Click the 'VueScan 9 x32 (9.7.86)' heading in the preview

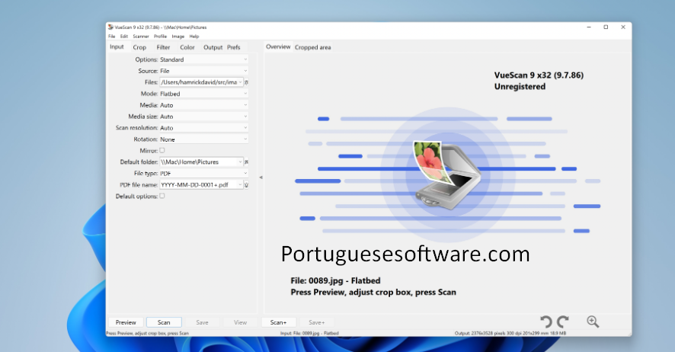(539, 75)
